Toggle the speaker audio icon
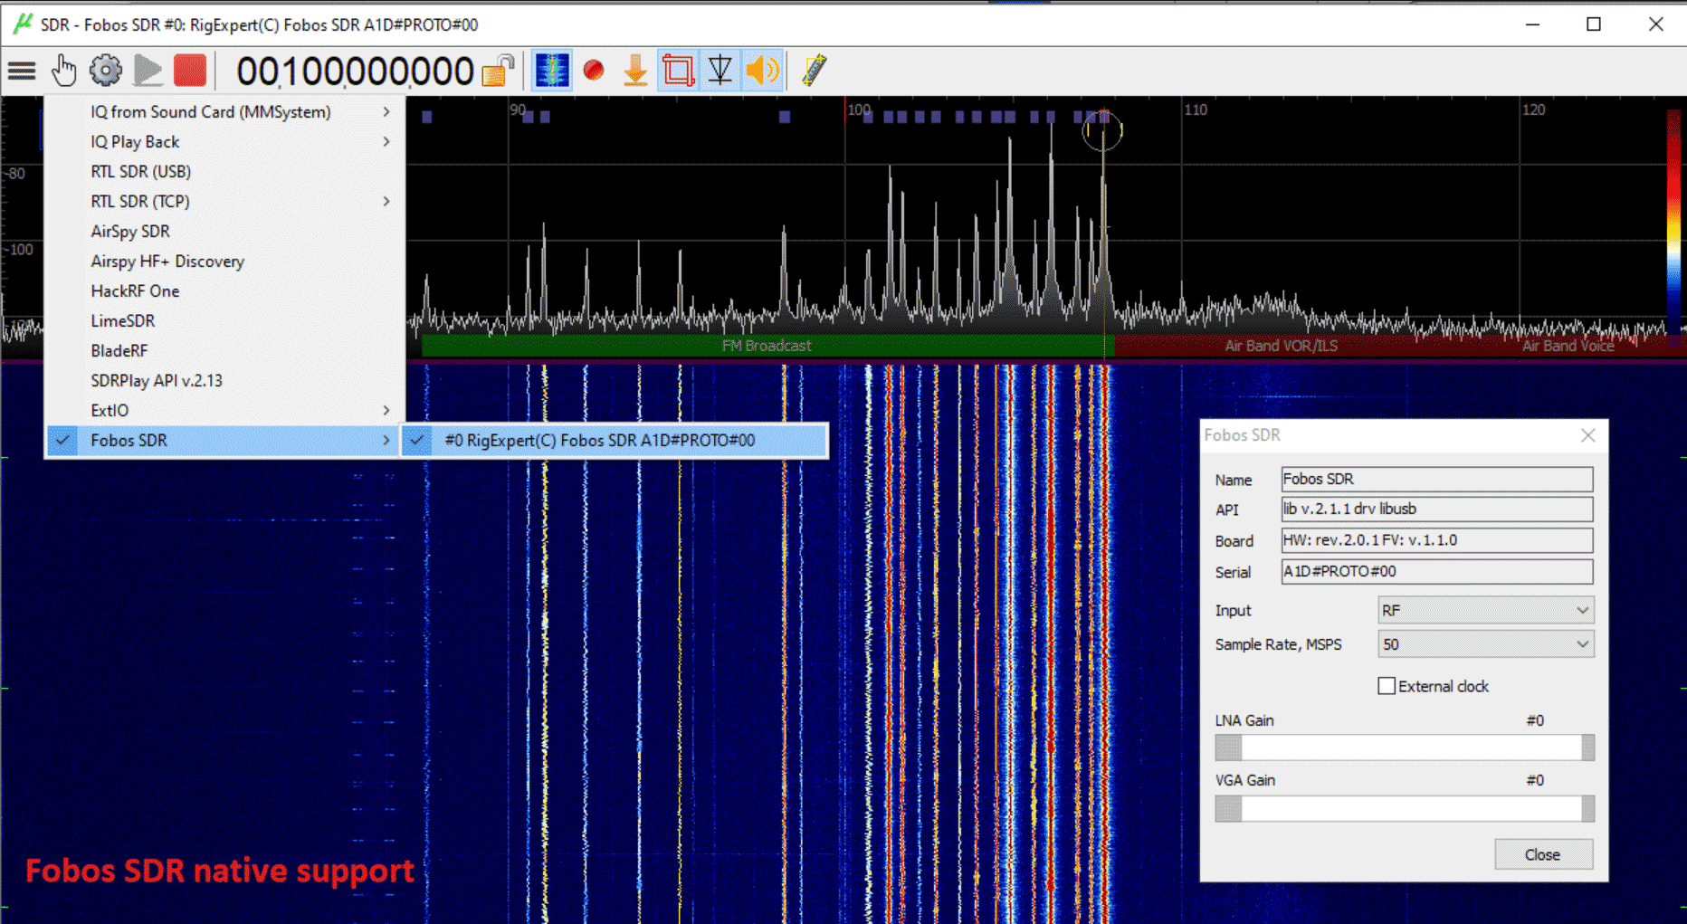The height and width of the screenshot is (924, 1687). pos(762,71)
